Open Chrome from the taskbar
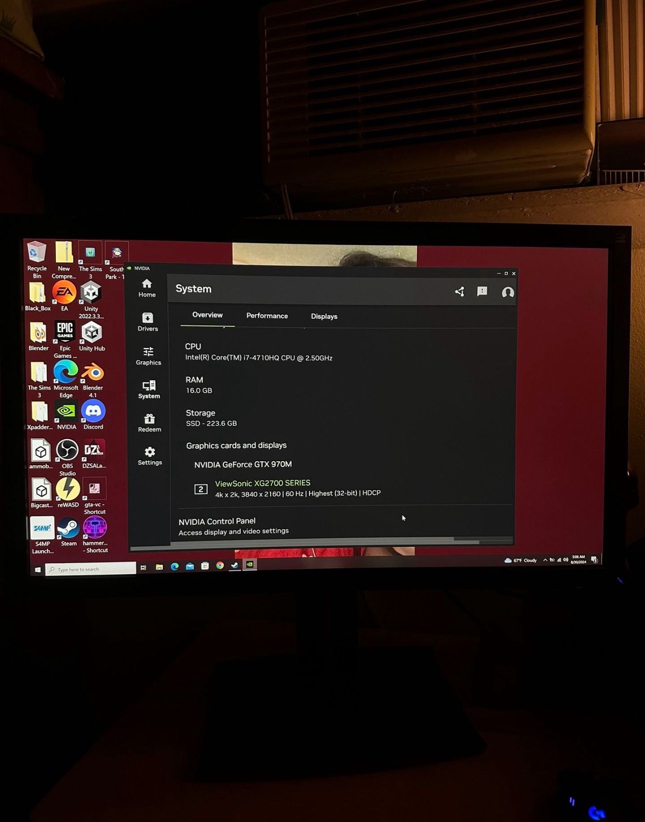Viewport: 645px width, 822px height. [x=219, y=565]
